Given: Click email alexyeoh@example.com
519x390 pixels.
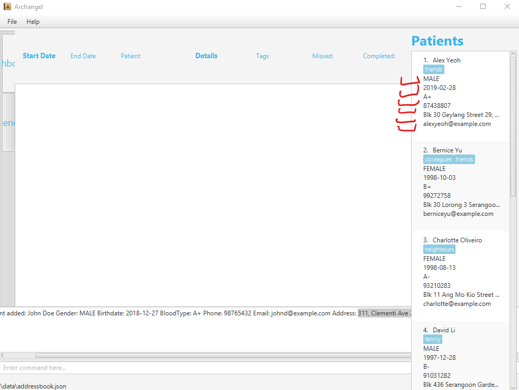Looking at the screenshot, I should pos(457,124).
